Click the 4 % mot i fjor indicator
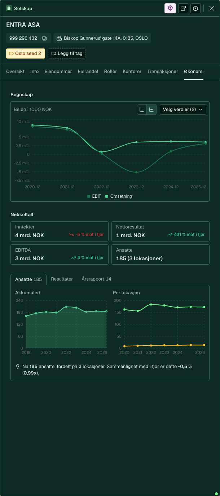 point(88,258)
